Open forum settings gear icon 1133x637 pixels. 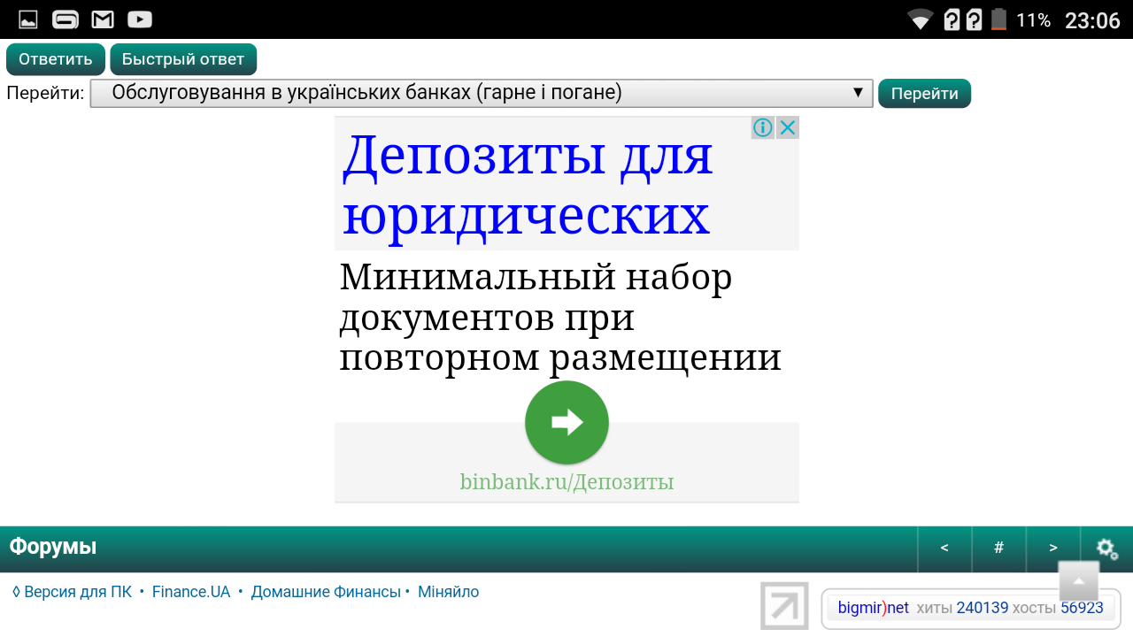(1107, 549)
